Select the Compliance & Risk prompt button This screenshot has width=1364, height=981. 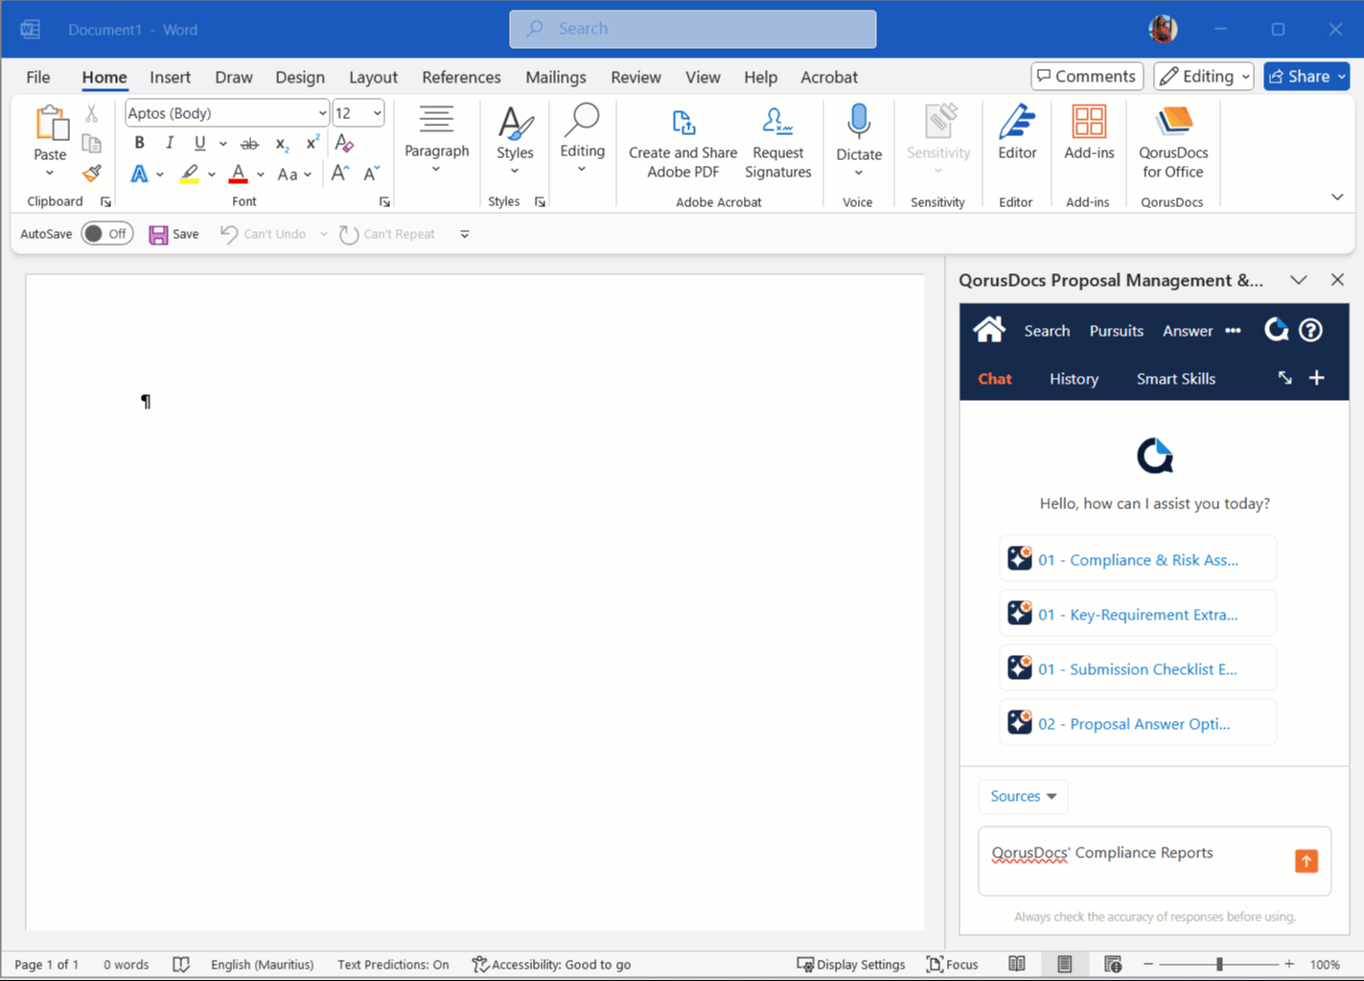point(1137,558)
